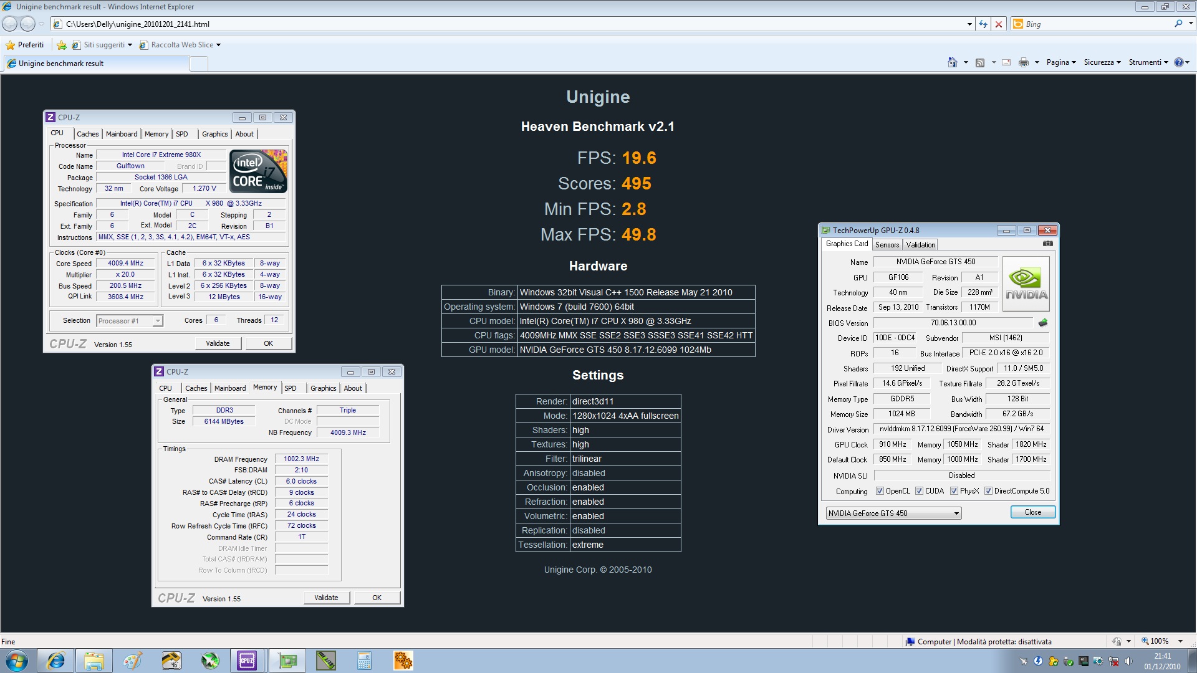
Task: Open the home page icon in IE toolbar
Action: tap(952, 62)
